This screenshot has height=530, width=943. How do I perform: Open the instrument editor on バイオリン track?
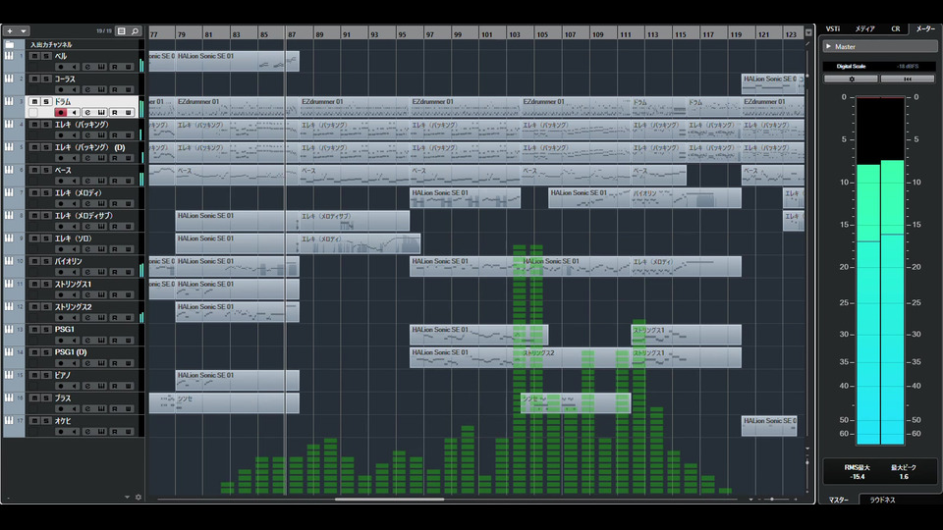click(101, 272)
